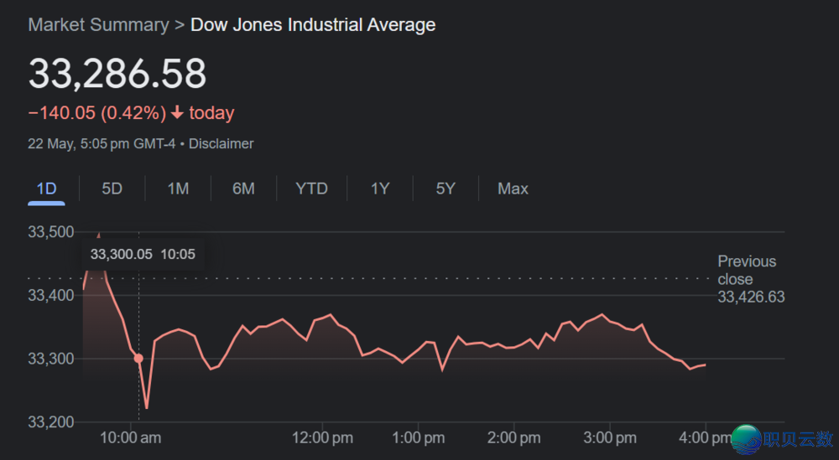This screenshot has width=839, height=460.
Task: Click the red down arrow icon
Action: click(x=177, y=113)
